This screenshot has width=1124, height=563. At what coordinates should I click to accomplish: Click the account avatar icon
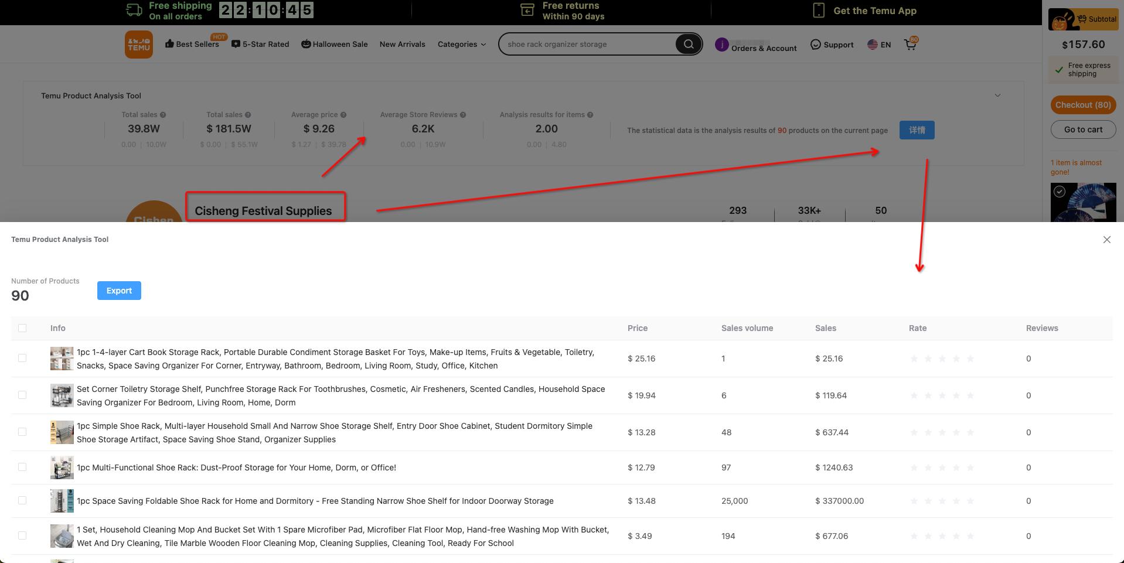coord(721,45)
